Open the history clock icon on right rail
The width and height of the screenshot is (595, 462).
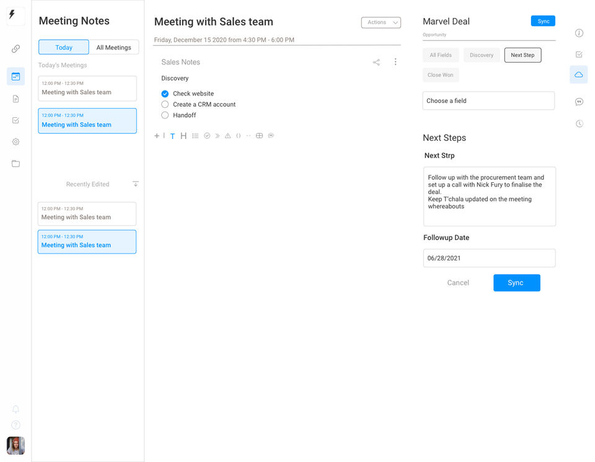[x=579, y=124]
